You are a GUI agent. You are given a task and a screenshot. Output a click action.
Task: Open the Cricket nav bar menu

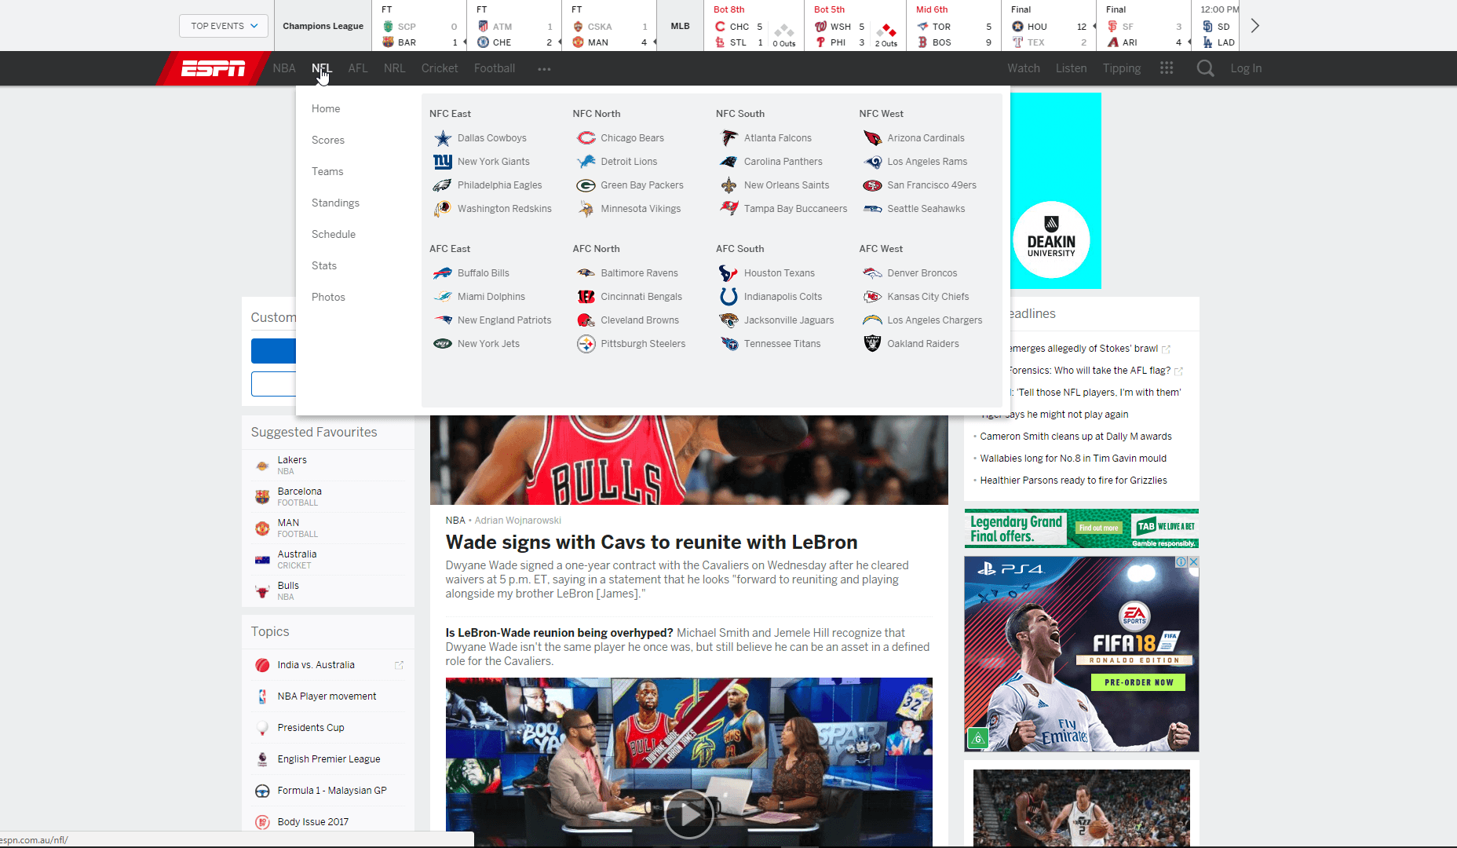(440, 68)
